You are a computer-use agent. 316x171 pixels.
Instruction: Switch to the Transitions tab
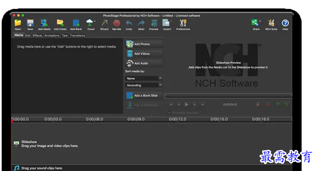coord(78,35)
